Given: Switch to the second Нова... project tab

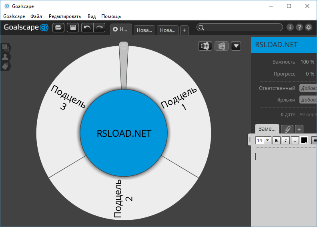Looking at the screenshot, I should pyautogui.click(x=167, y=30).
